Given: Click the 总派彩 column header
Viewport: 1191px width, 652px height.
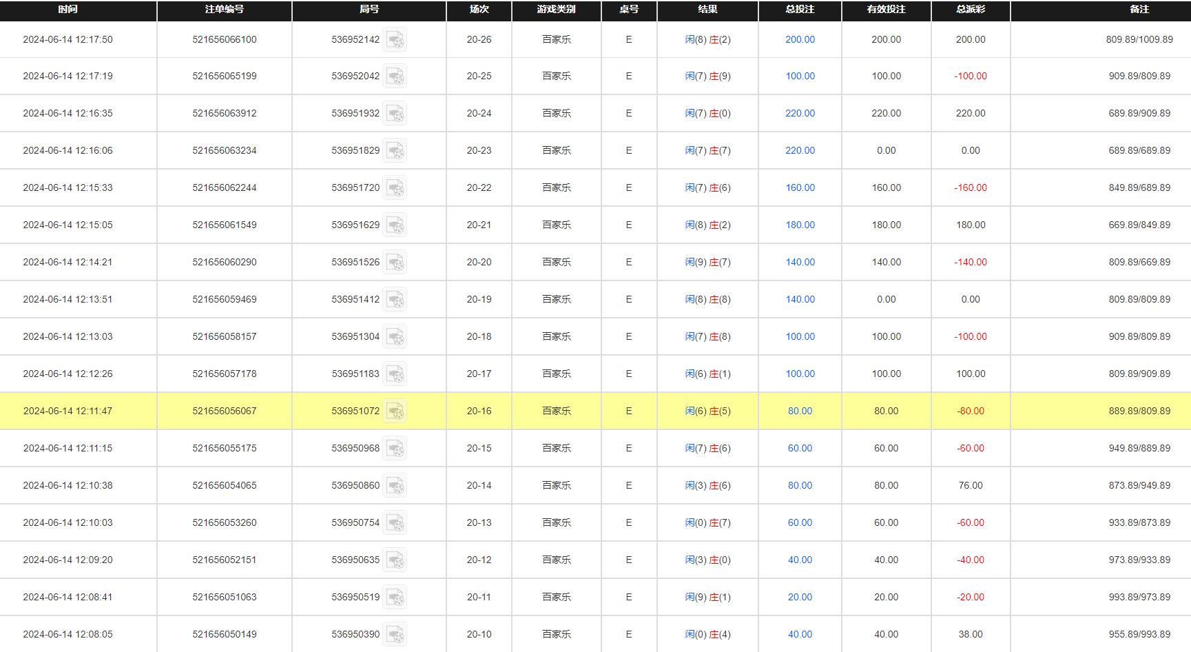Looking at the screenshot, I should point(970,10).
